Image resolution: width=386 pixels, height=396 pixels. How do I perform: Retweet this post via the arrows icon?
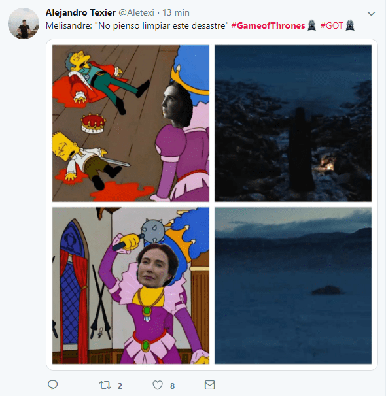[x=105, y=385]
